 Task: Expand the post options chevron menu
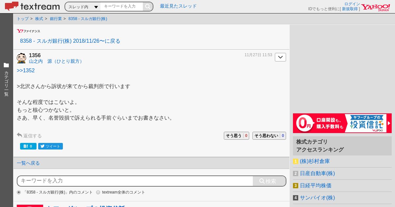pos(280,57)
